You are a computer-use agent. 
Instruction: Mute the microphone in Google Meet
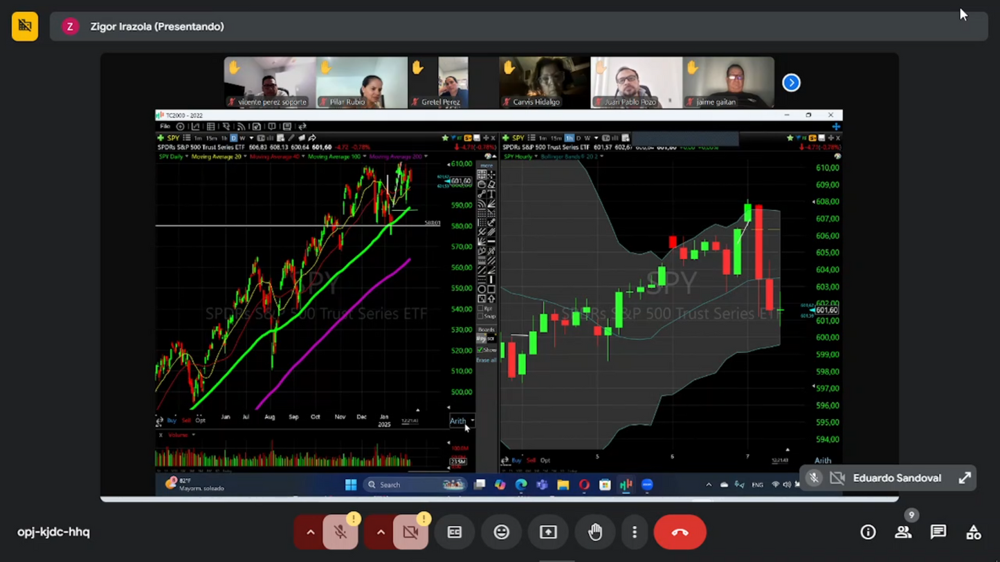tap(340, 532)
